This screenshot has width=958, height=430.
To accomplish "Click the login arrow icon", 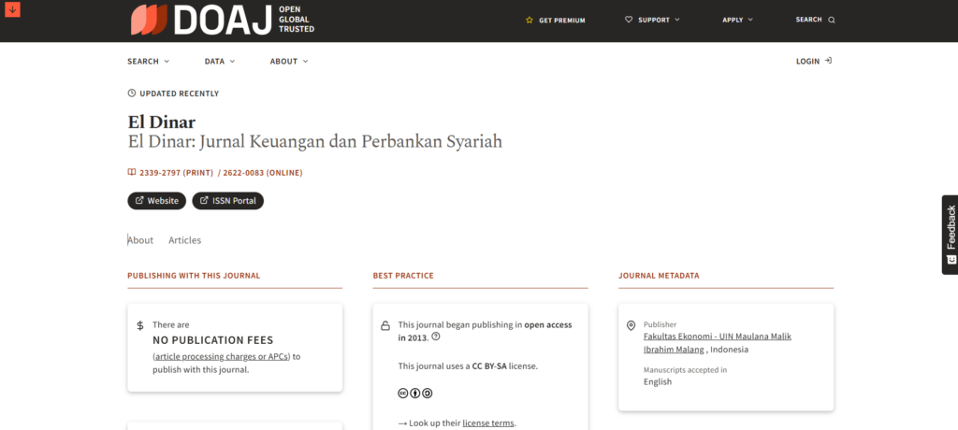I will (x=828, y=61).
